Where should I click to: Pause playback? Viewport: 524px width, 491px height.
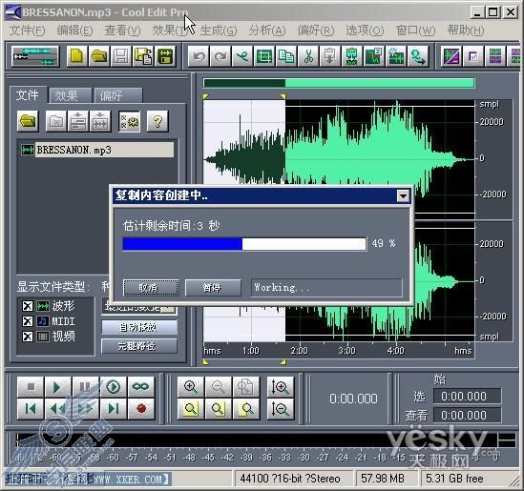(86, 387)
